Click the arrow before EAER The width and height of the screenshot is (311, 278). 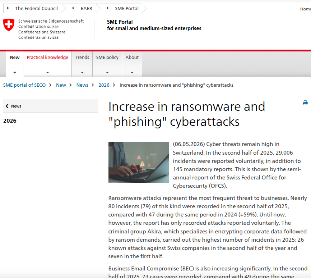(x=73, y=8)
